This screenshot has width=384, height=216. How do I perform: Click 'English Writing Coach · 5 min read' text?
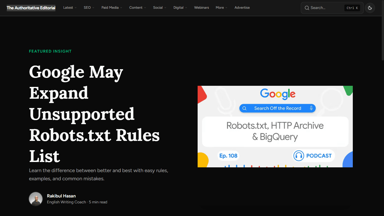click(x=77, y=202)
